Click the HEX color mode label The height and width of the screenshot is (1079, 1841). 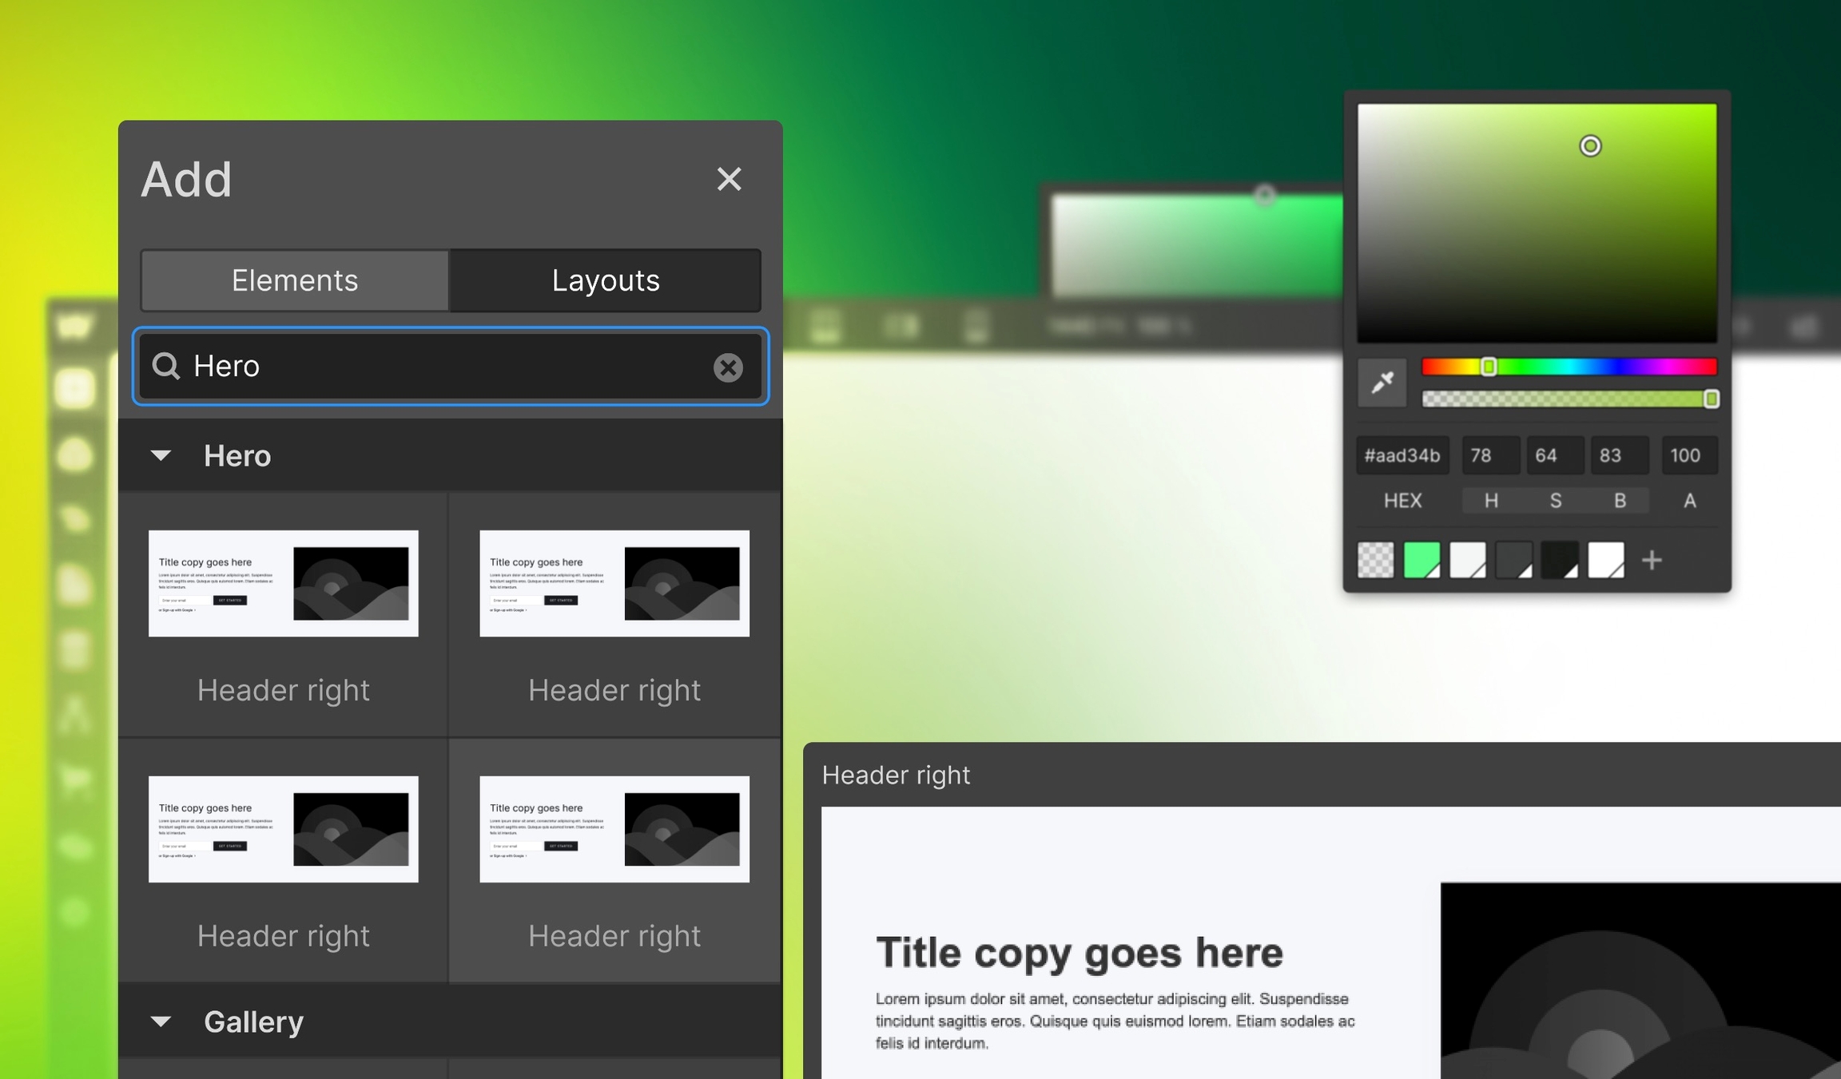1402,501
